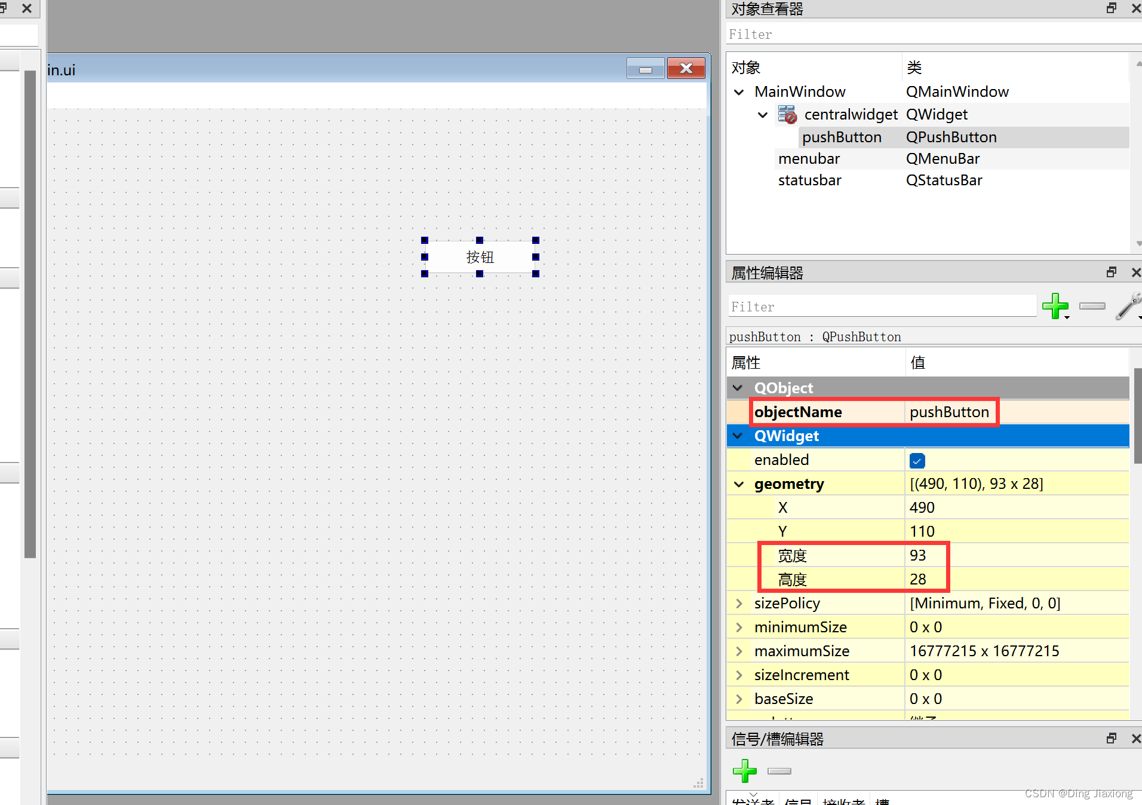Collapse the geometry property
The height and width of the screenshot is (805, 1142).
click(x=739, y=484)
